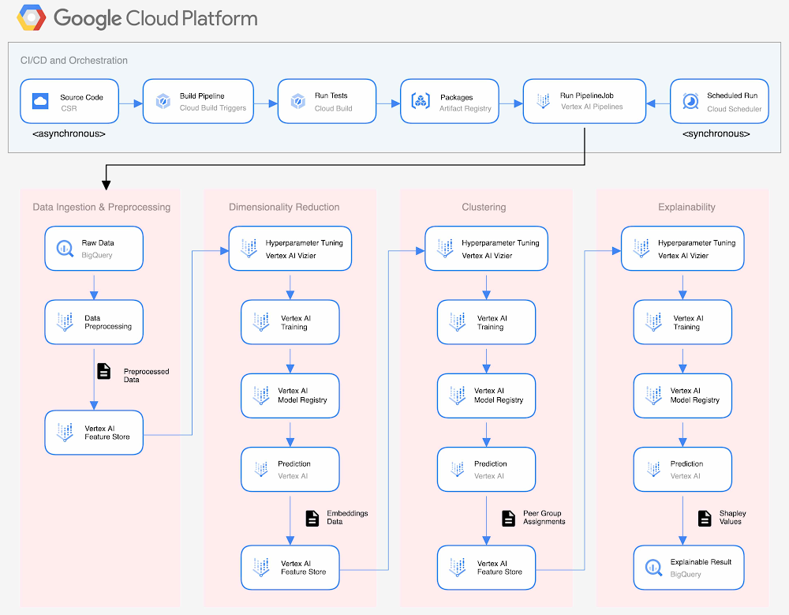Click Vertex AI icon in Clustering Training node
Viewport: 789px width, 615px height.
pos(457,322)
